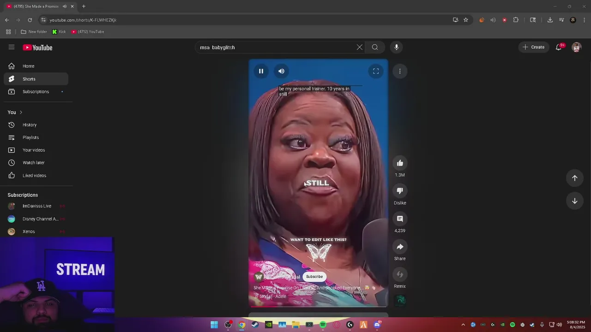Open the bookmarks apps grid icon

click(x=8, y=32)
